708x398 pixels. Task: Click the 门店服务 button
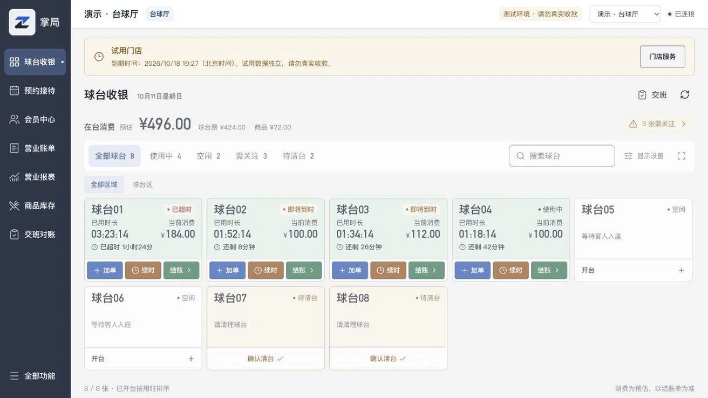pyautogui.click(x=663, y=57)
